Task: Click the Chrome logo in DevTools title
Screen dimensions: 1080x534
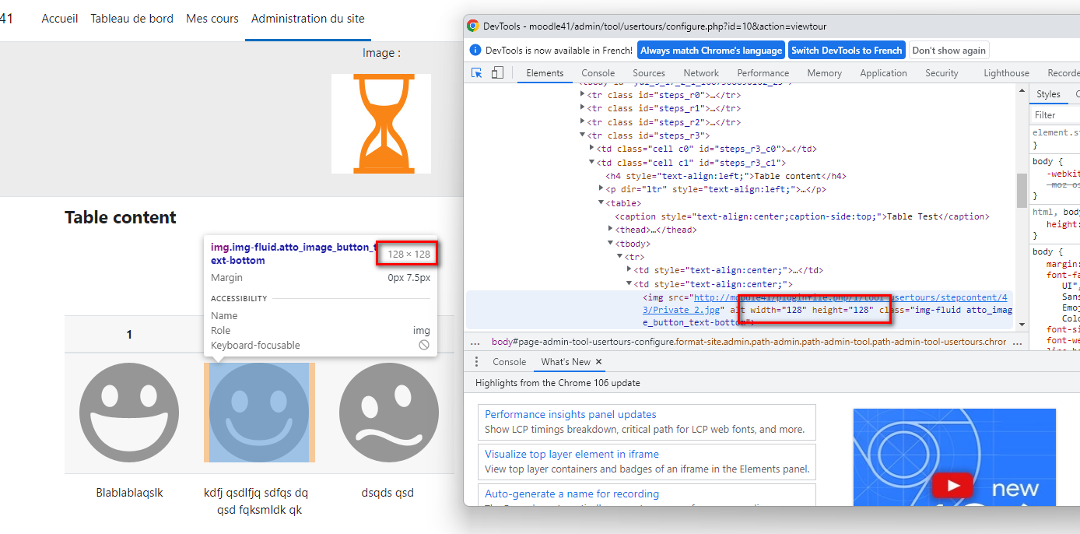Action: (473, 26)
